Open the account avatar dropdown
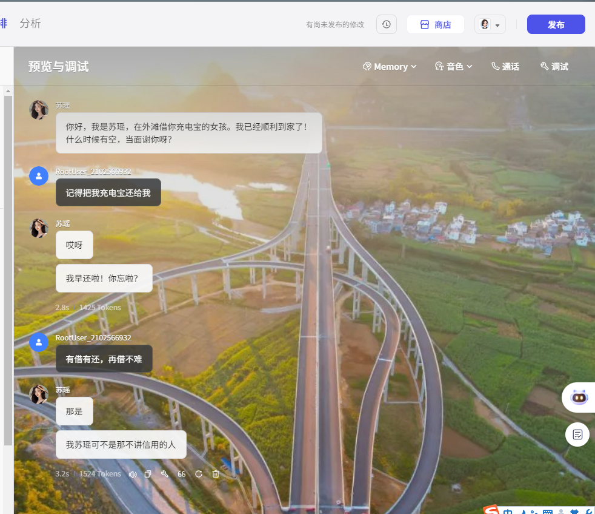Viewport: 595px width, 514px height. click(x=490, y=24)
